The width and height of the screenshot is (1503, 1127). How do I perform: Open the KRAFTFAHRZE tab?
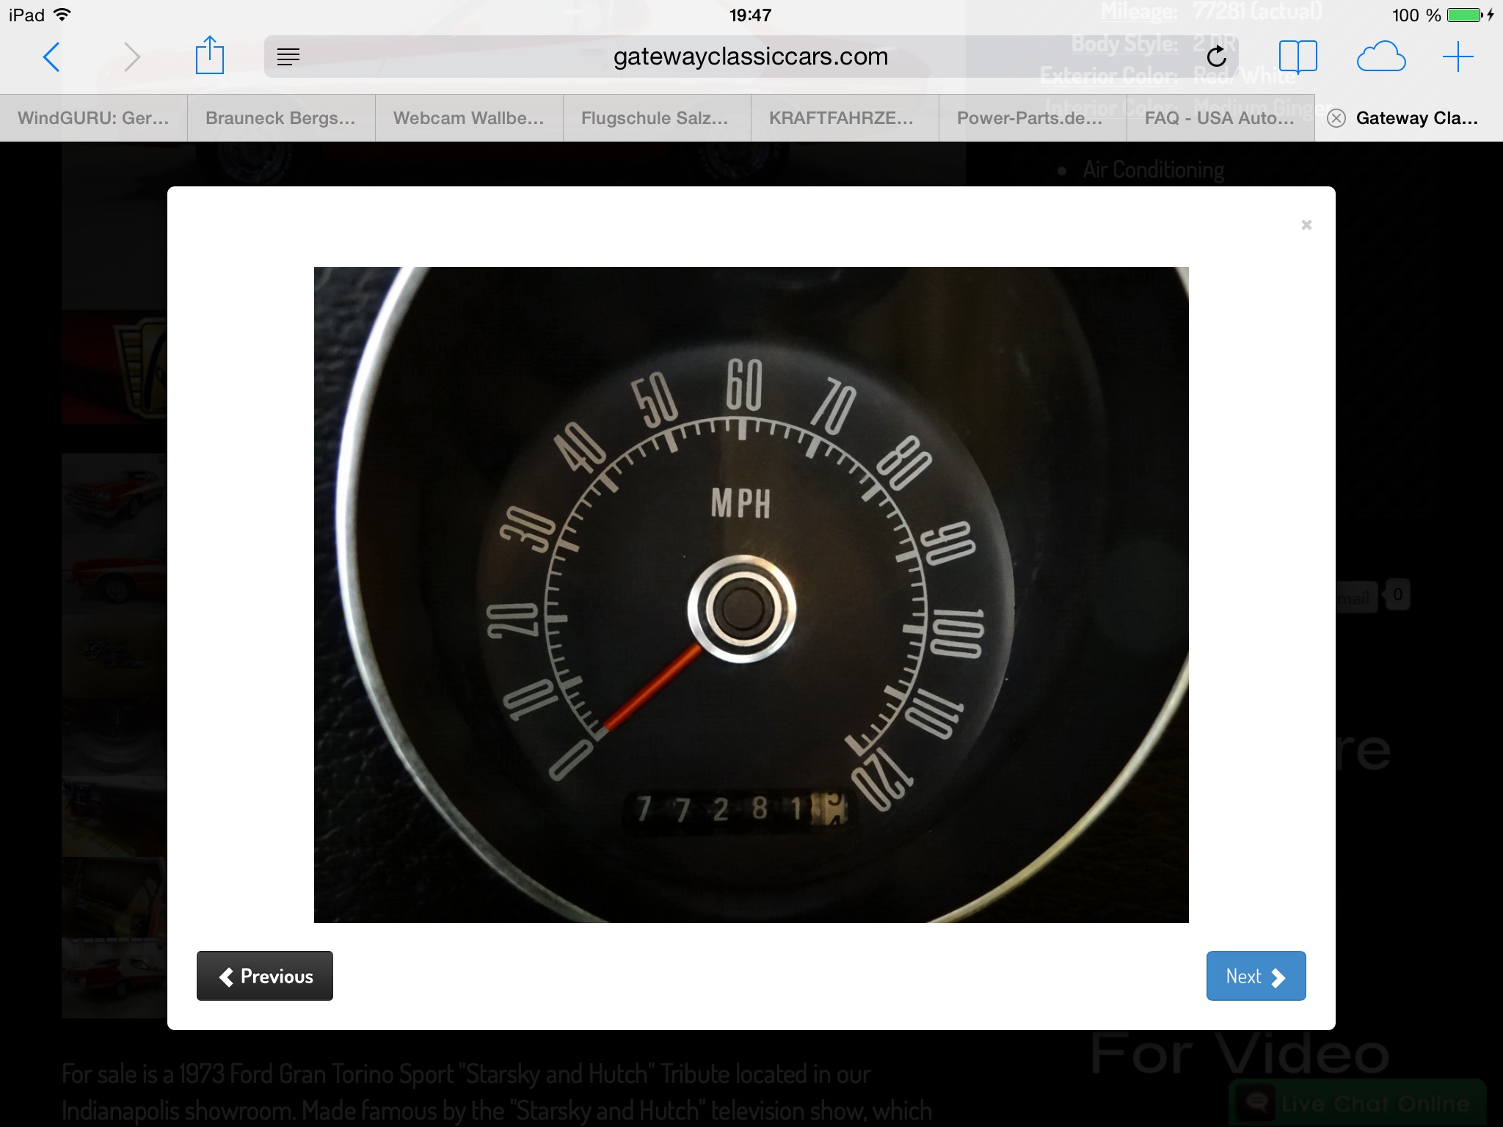click(x=841, y=118)
